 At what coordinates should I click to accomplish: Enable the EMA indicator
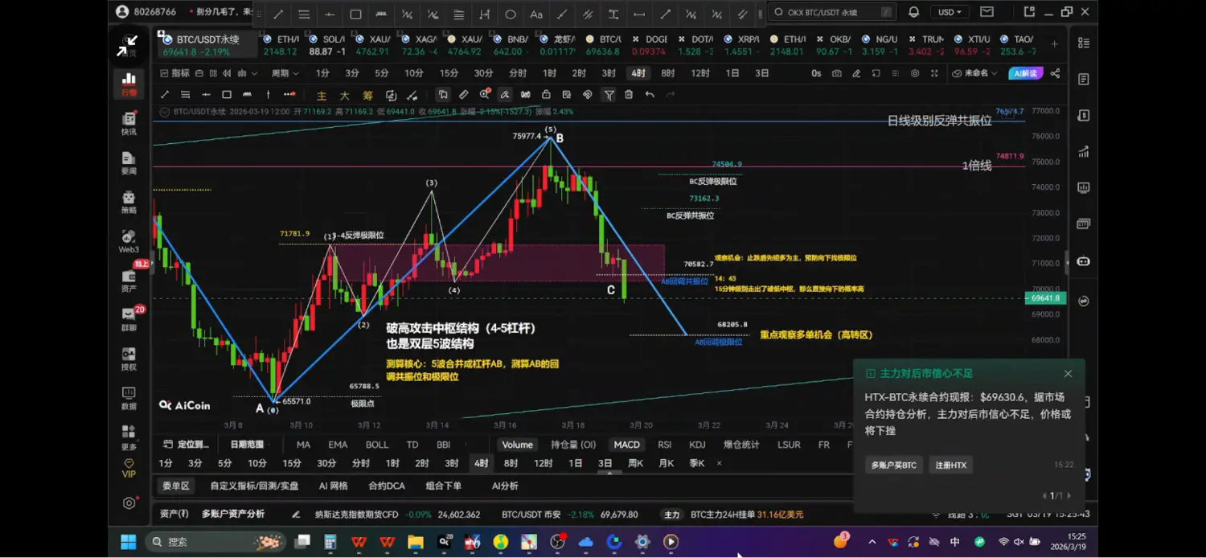pos(338,445)
